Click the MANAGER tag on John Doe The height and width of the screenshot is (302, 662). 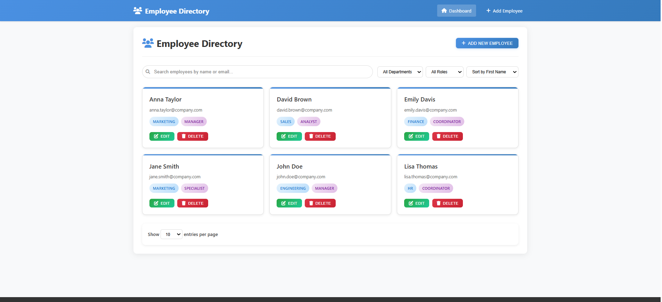pyautogui.click(x=325, y=188)
